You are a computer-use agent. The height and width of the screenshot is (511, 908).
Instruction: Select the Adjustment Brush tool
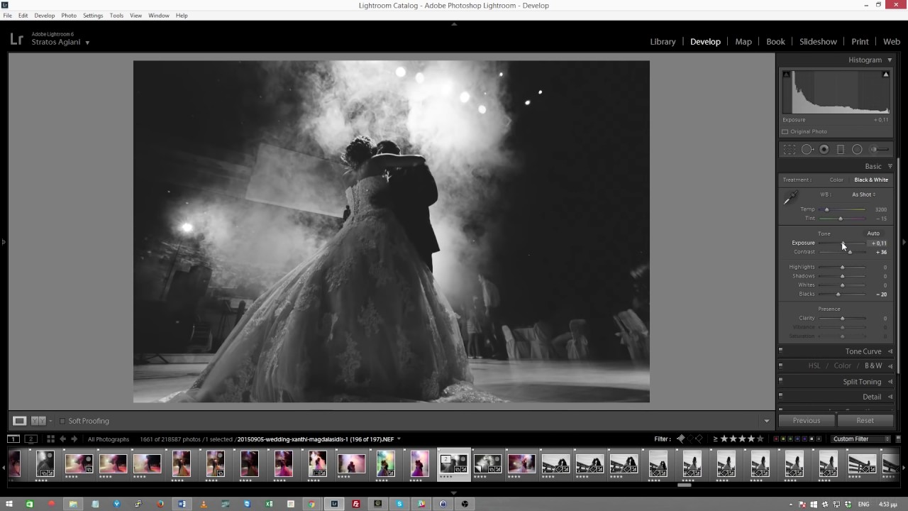click(x=880, y=150)
